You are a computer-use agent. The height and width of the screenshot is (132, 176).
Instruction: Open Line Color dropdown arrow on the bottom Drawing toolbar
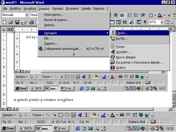point(108,115)
